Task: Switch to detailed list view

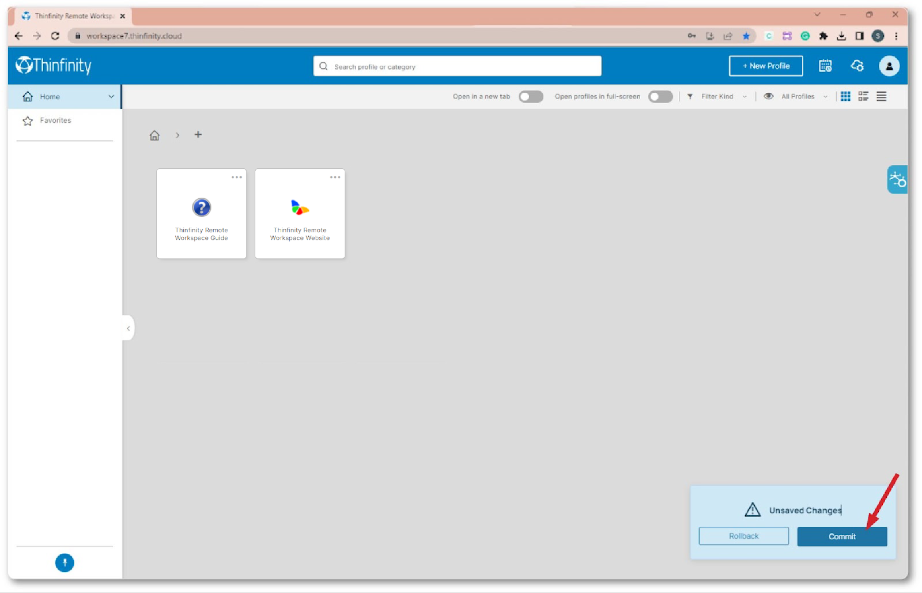Action: click(x=863, y=96)
